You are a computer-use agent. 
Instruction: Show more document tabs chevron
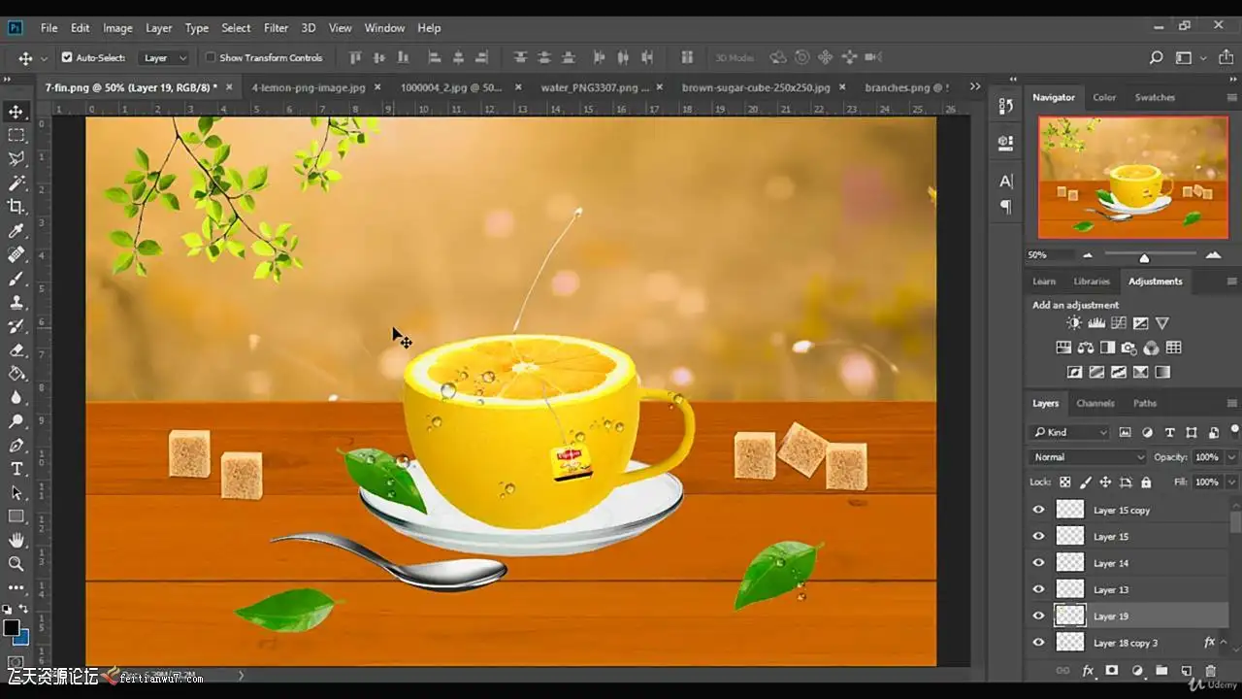pyautogui.click(x=975, y=87)
